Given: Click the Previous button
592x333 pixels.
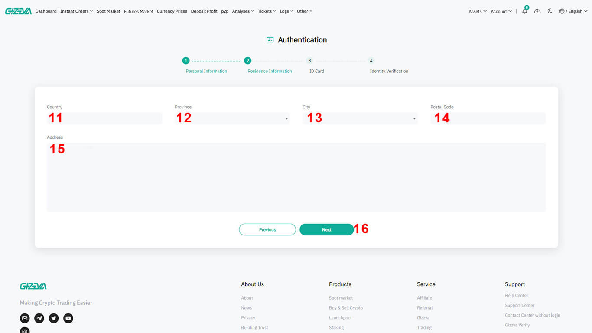Looking at the screenshot, I should (x=267, y=230).
